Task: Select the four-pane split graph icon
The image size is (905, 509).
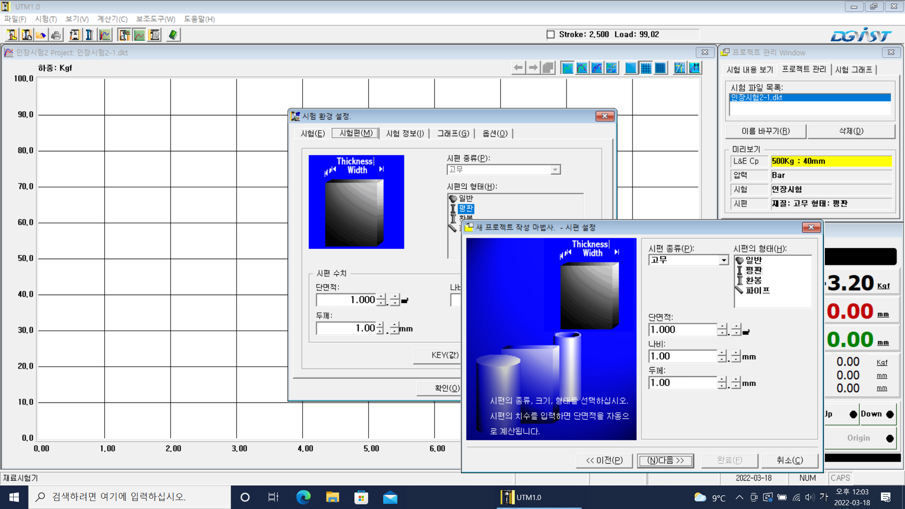Action: [611, 68]
